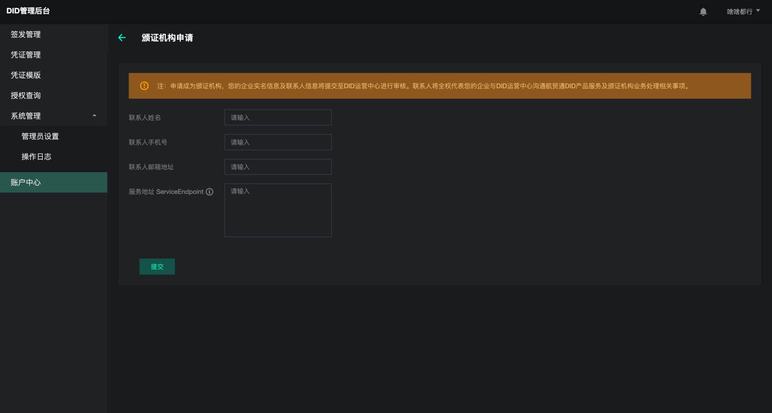Focus the 联系人姓名 input field

(x=278, y=117)
